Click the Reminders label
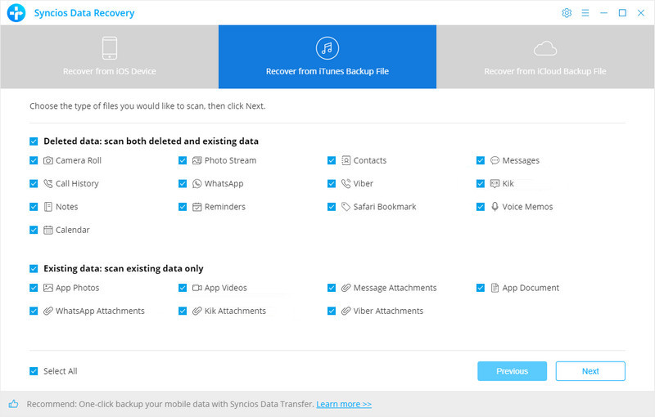The image size is (655, 417). 224,207
